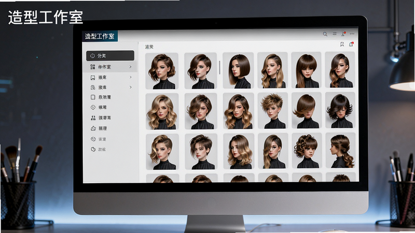Select the highlighted 分类 sidebar item
The height and width of the screenshot is (233, 415).
coord(110,56)
